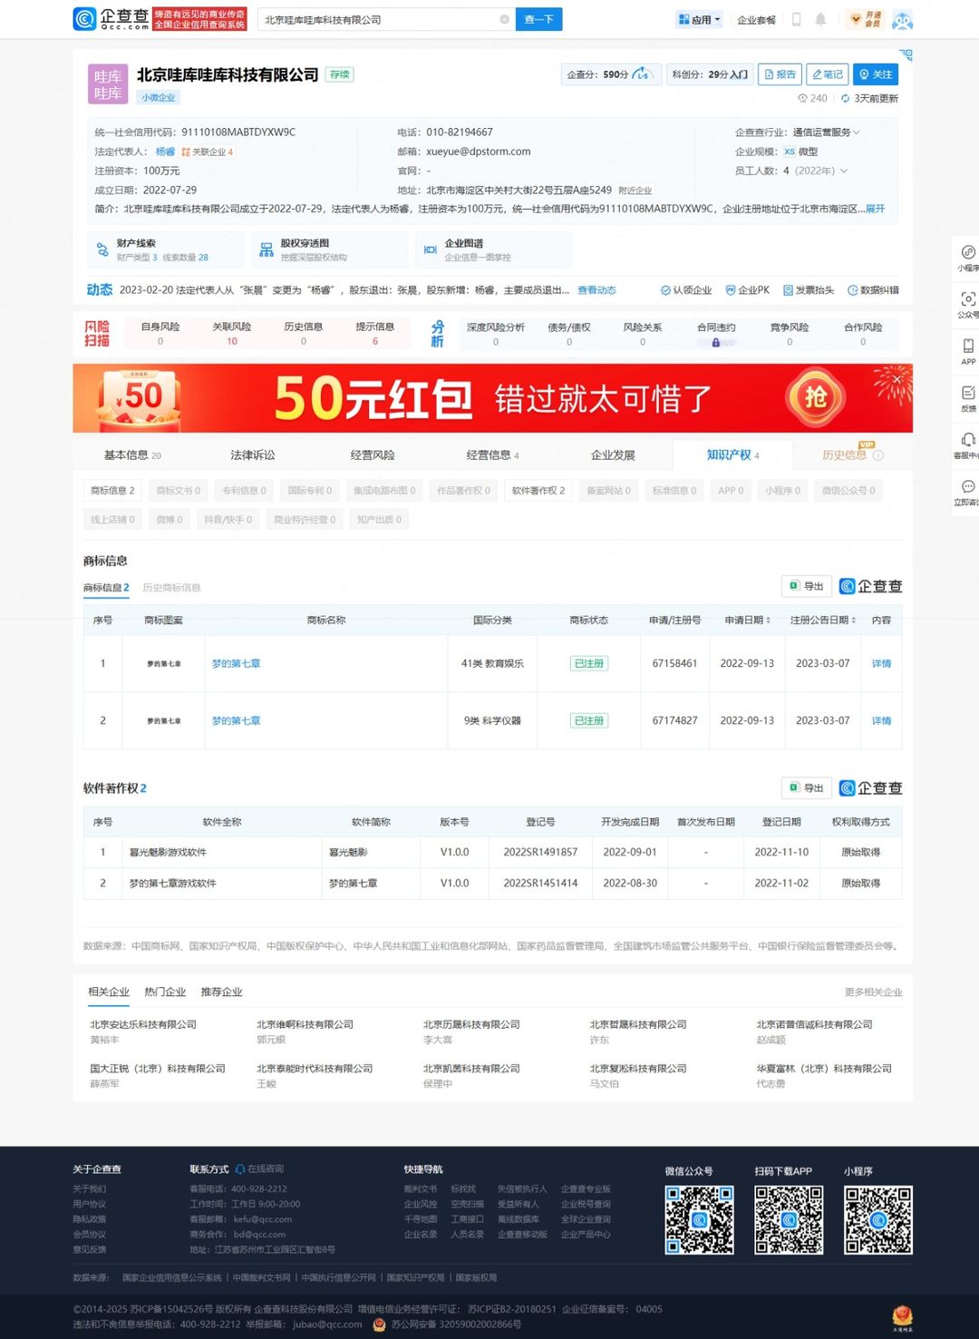Click the refresh icon next to 3天前更新
The width and height of the screenshot is (979, 1339).
point(845,98)
